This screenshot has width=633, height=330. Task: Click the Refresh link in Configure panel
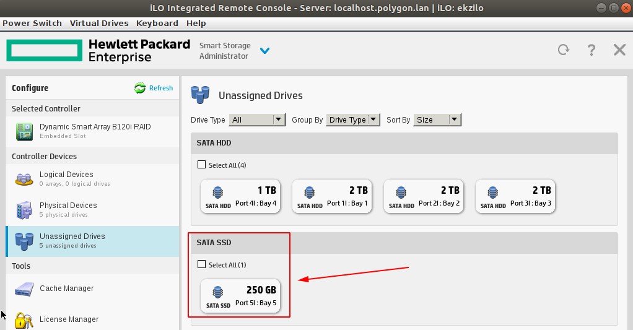point(160,88)
